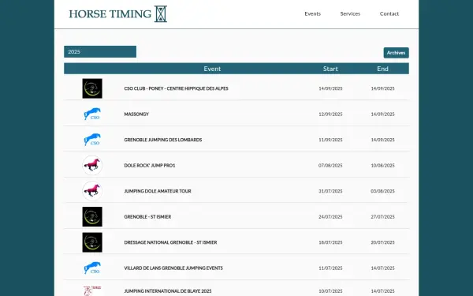Open Jumping International de Blaye 2025

pos(168,291)
